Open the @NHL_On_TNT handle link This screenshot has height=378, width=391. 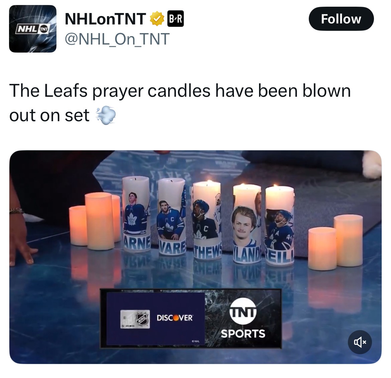click(x=117, y=39)
